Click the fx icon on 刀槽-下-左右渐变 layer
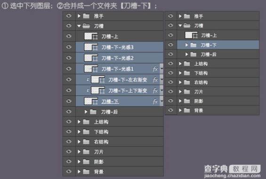 (x=155, y=80)
